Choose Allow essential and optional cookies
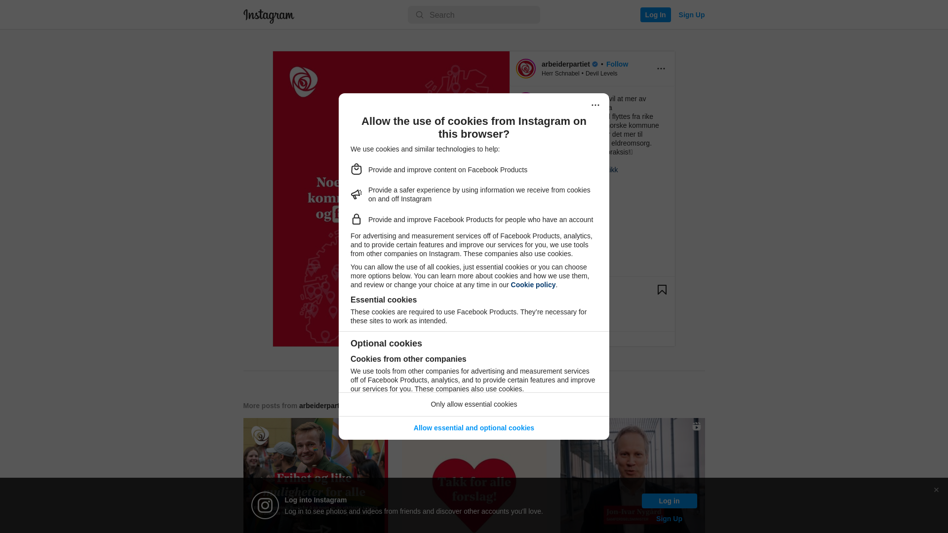This screenshot has height=533, width=948. [x=474, y=428]
